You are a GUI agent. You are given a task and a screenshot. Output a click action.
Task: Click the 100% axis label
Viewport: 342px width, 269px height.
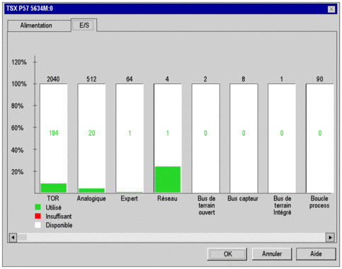point(19,84)
